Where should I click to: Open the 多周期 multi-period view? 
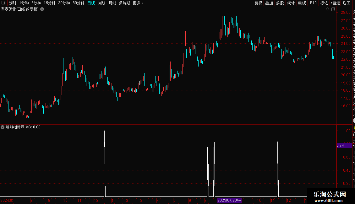point(124,3)
